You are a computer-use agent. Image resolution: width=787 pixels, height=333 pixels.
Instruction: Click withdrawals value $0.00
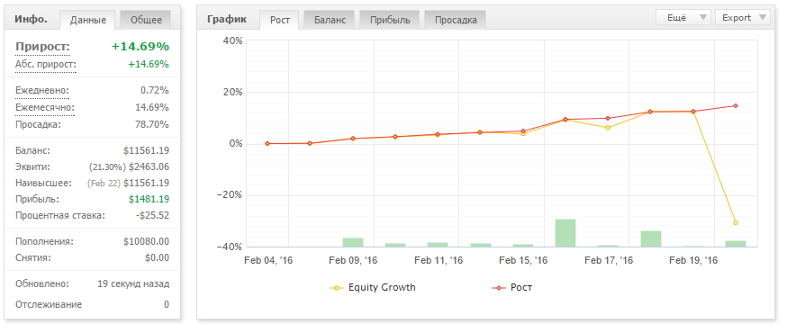[156, 257]
